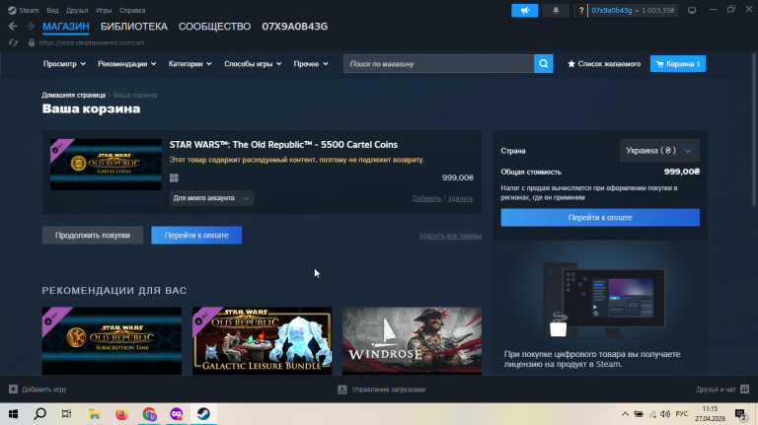
Task: Open the cart button with one item
Action: pyautogui.click(x=678, y=64)
